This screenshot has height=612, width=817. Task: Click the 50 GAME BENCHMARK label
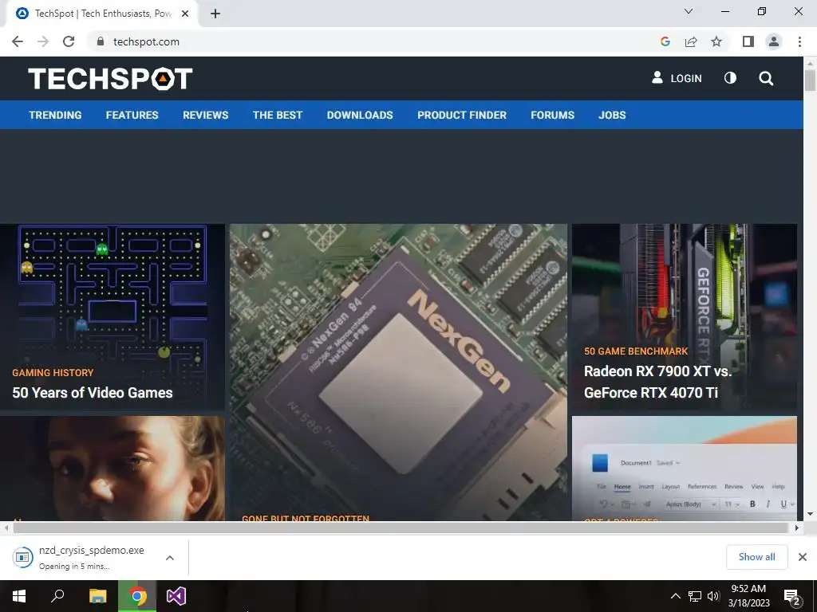[x=636, y=351]
